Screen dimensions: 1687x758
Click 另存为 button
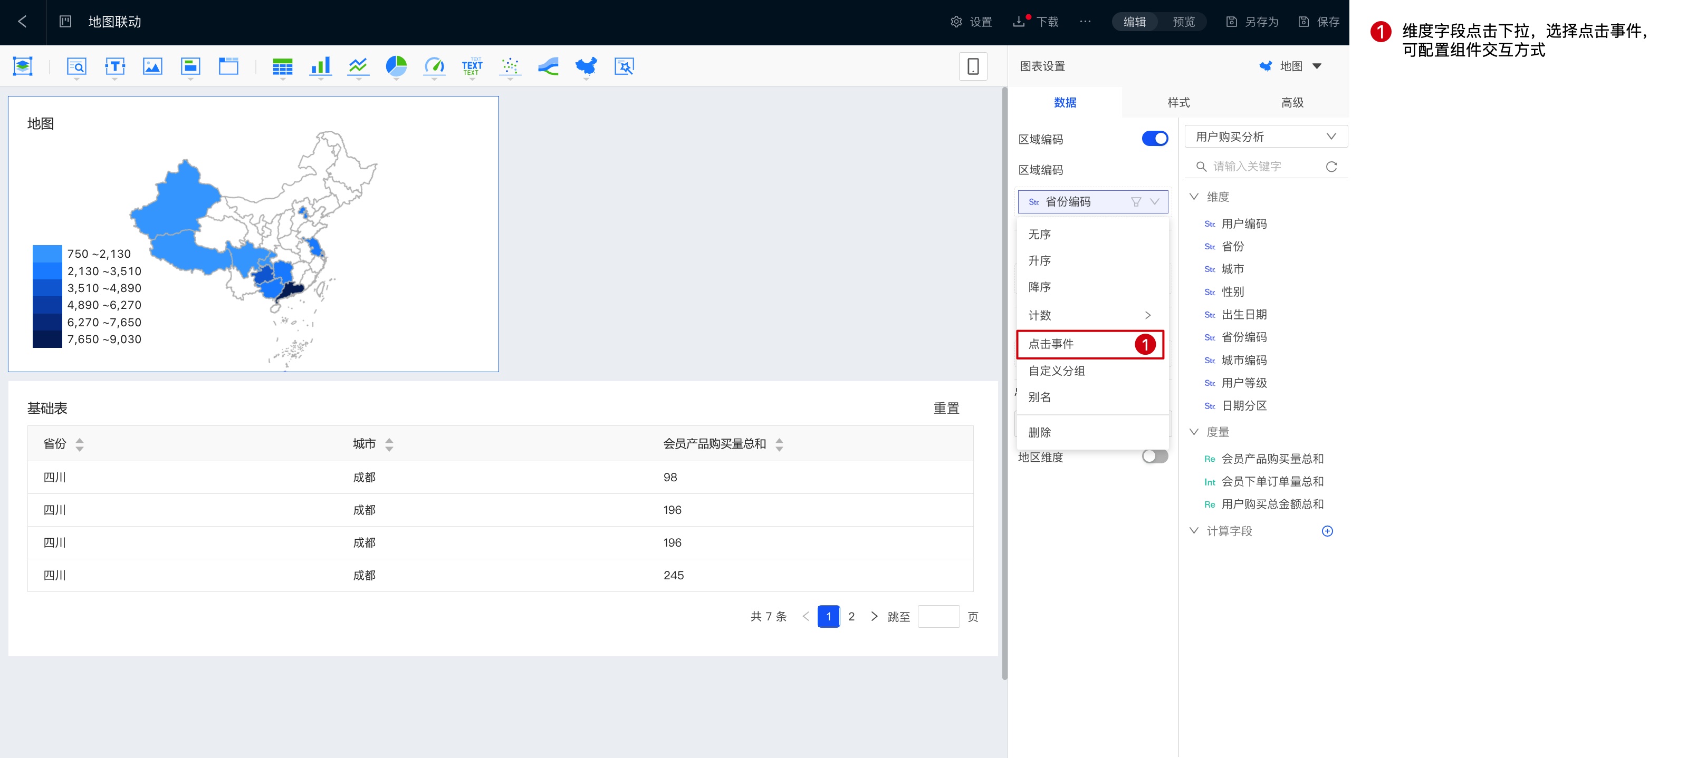(1252, 22)
